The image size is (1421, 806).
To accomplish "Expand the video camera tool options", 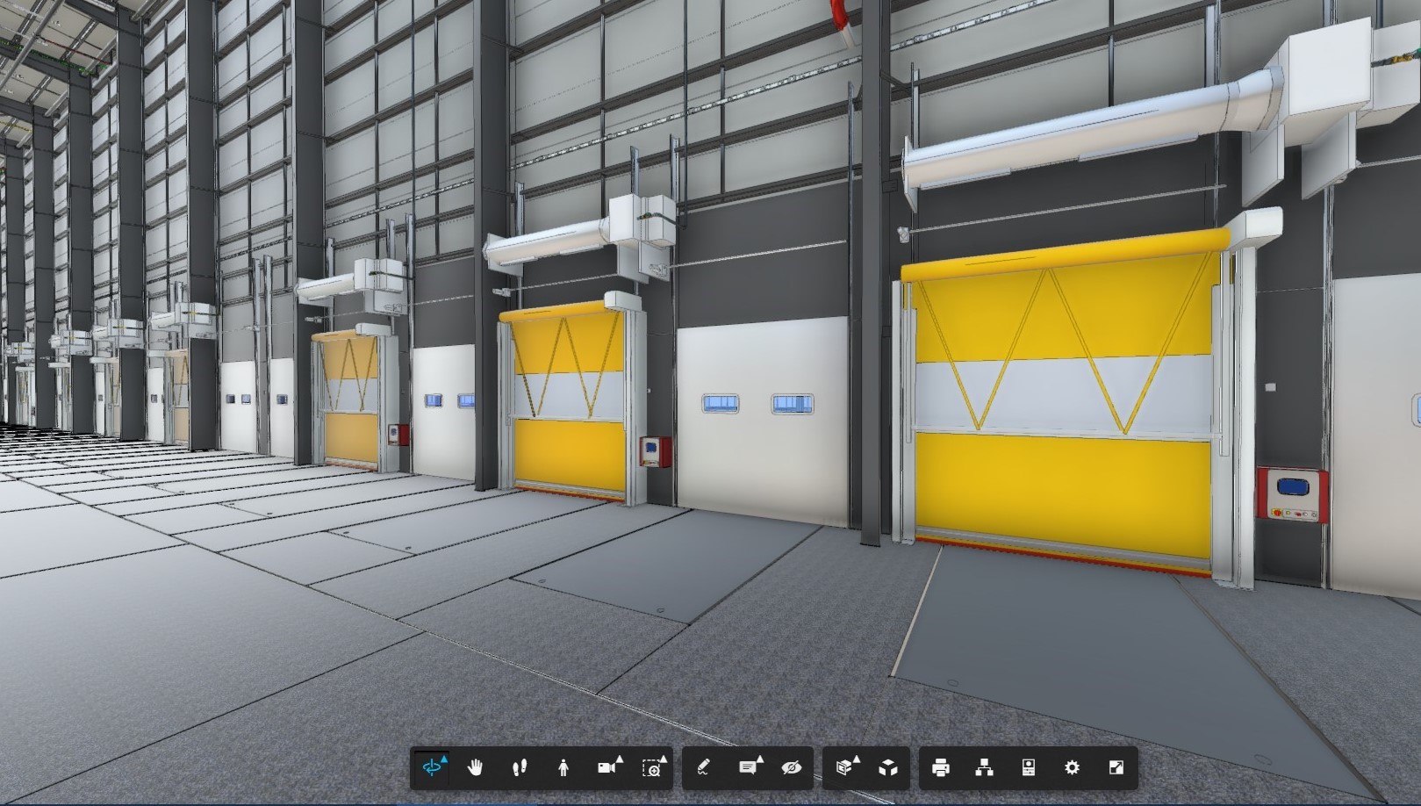I will point(620,759).
